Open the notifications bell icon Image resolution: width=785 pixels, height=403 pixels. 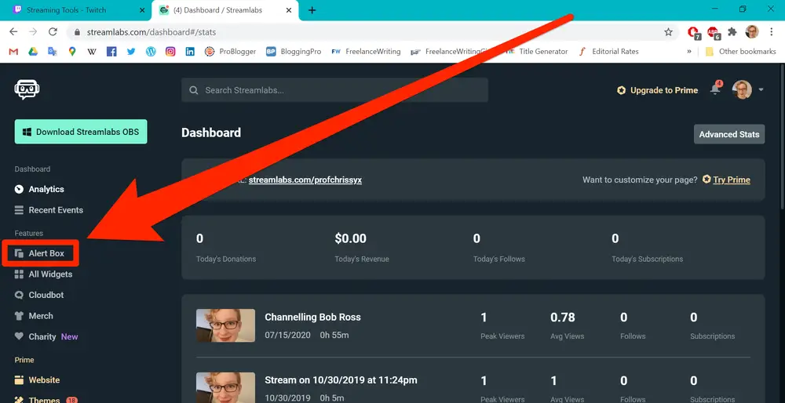pyautogui.click(x=715, y=89)
